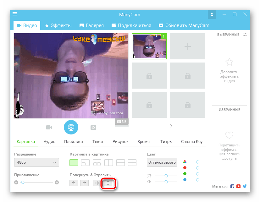Viewport: 260px width, 202px height.
Task: Click the Приближение zoom slider handle
Action: point(23,182)
